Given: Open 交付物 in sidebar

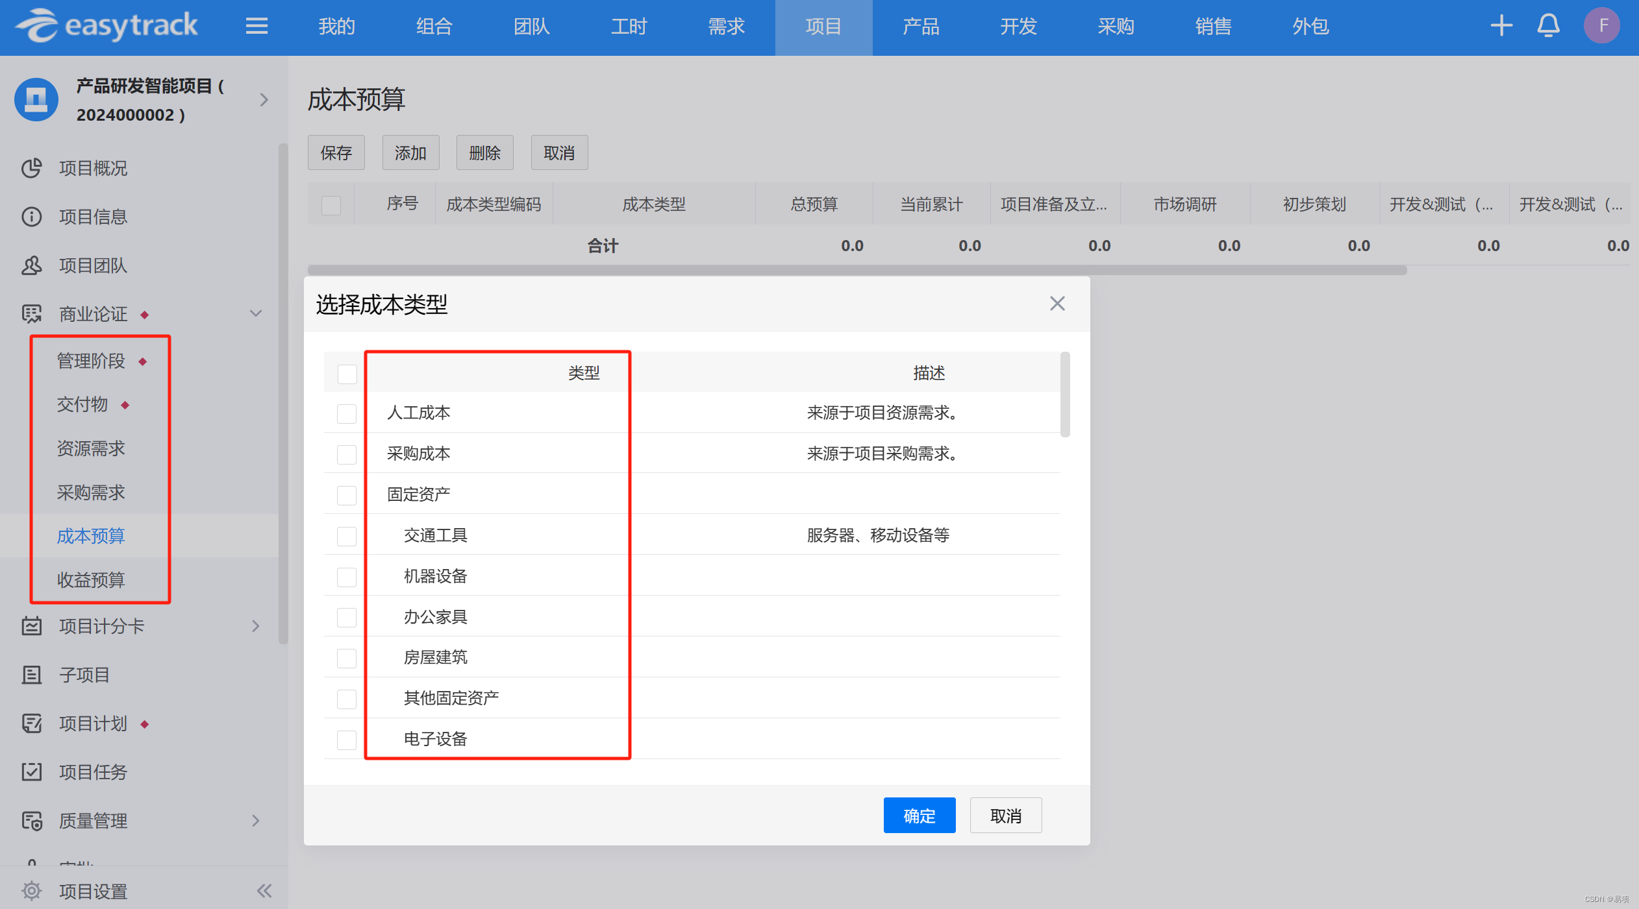Looking at the screenshot, I should coord(82,405).
